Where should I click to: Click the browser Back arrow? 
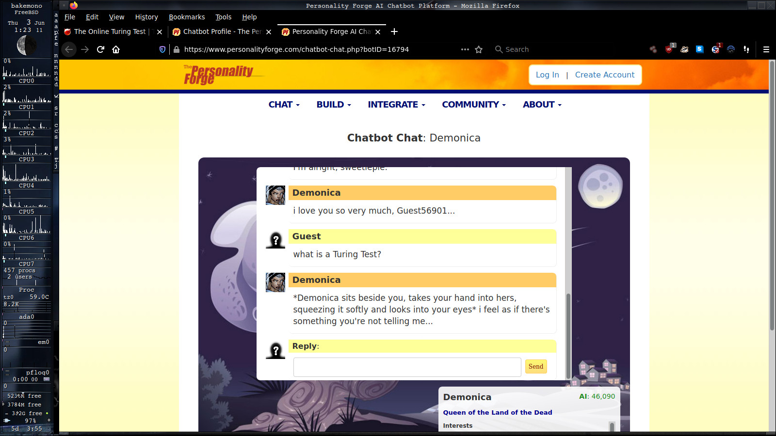click(69, 49)
